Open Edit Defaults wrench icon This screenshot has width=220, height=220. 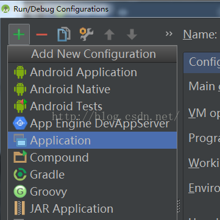pos(87,34)
